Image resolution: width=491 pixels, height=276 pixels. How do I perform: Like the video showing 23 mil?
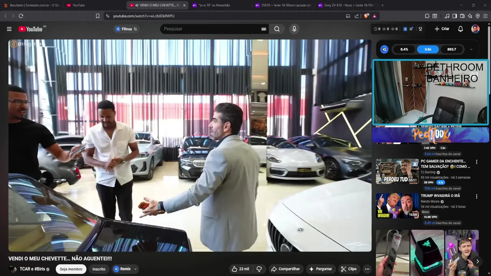[x=240, y=269]
